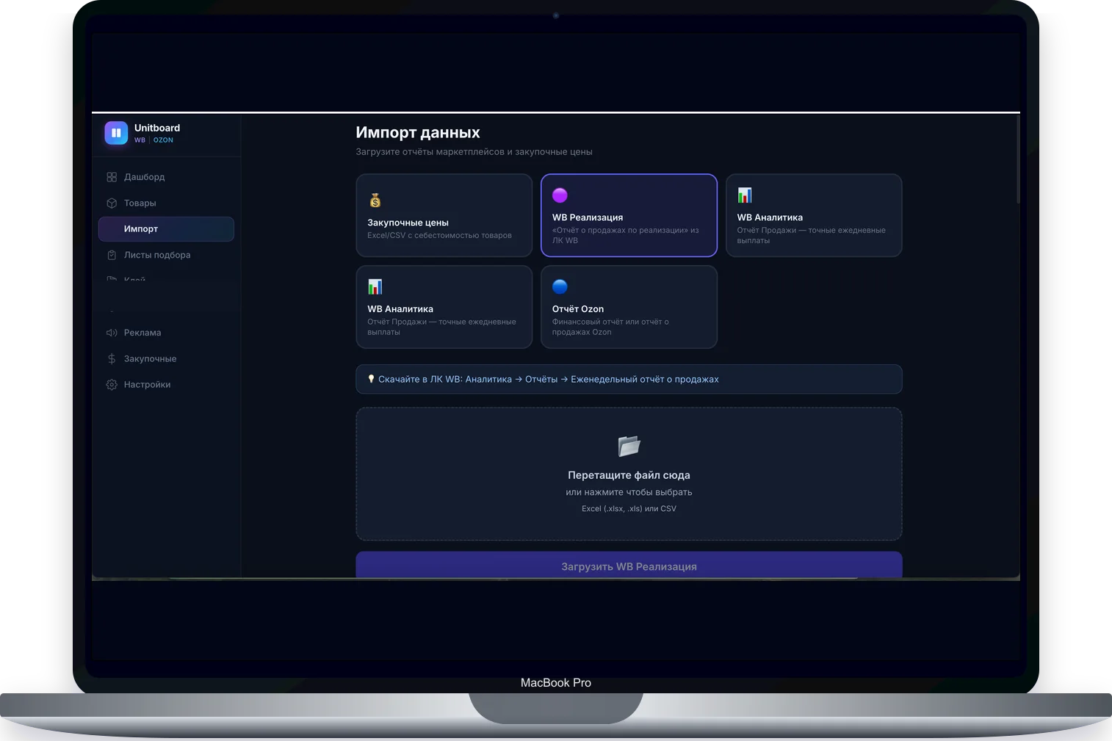Click the Загрузить WB Реализация button
The height and width of the screenshot is (741, 1112).
[x=629, y=565]
